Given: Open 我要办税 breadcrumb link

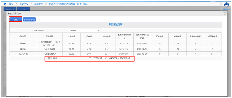Looking at the screenshot, I should [x=24, y=4].
